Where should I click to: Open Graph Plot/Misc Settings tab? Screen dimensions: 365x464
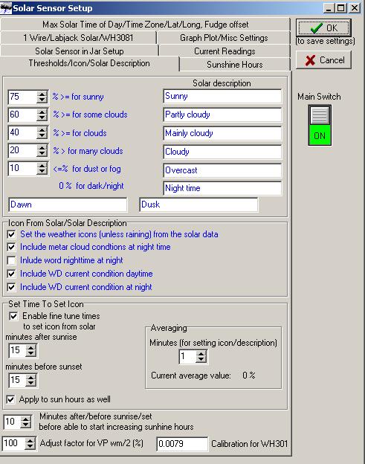[224, 38]
